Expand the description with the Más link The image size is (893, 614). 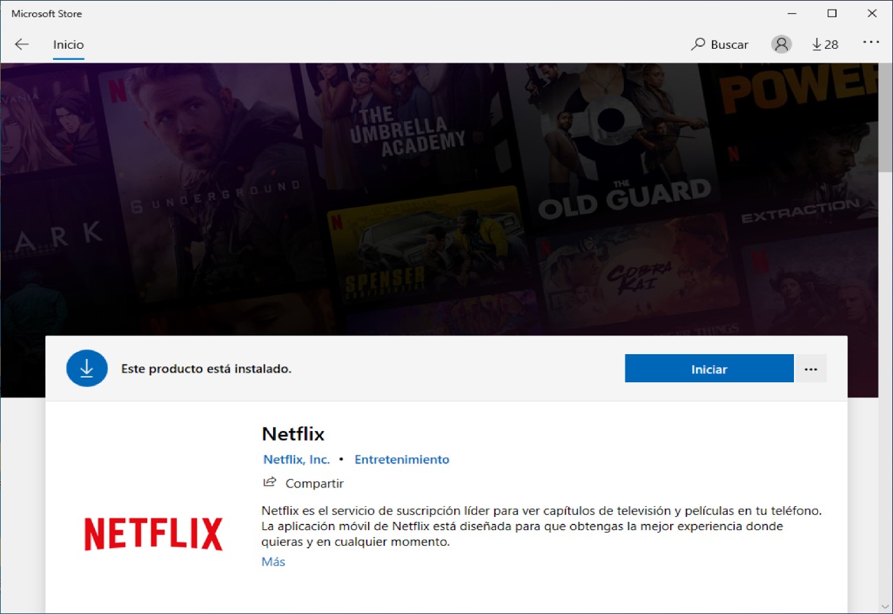(273, 562)
